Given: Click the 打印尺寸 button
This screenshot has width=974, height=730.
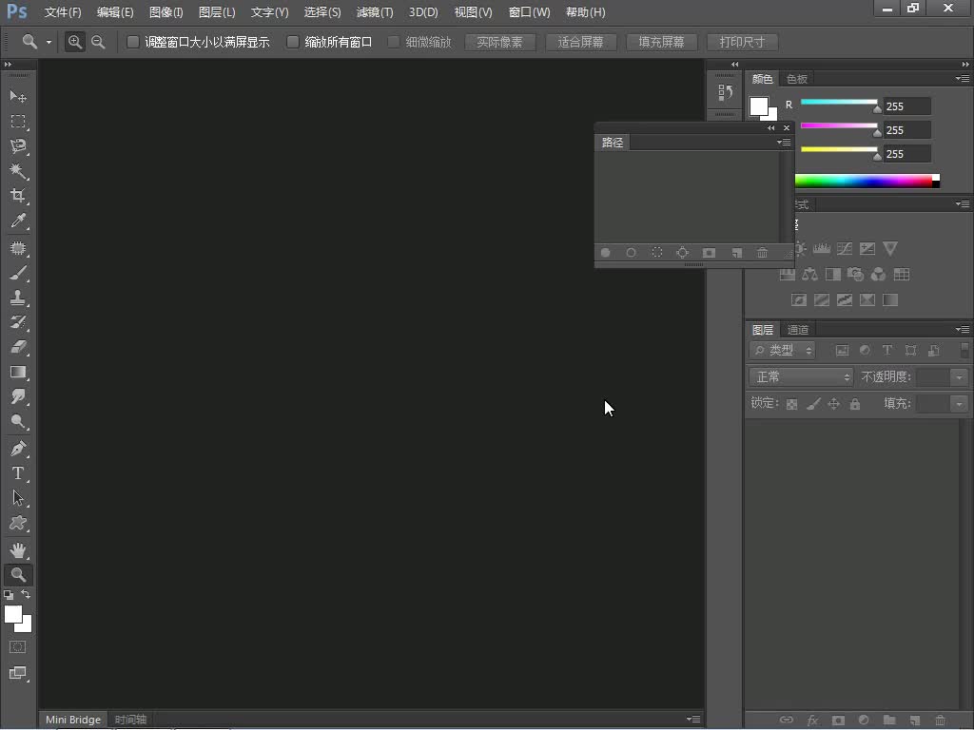Looking at the screenshot, I should click(x=742, y=42).
